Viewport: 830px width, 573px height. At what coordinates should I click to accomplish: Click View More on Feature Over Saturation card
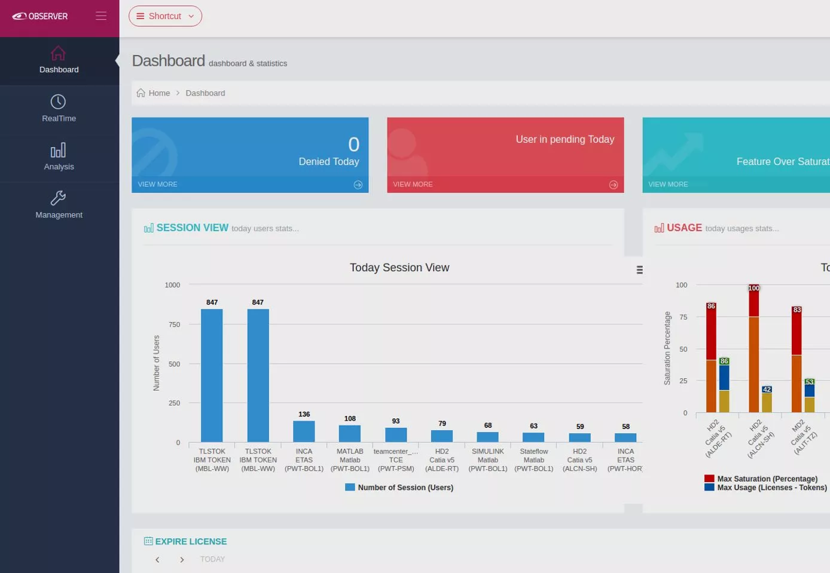(x=668, y=185)
